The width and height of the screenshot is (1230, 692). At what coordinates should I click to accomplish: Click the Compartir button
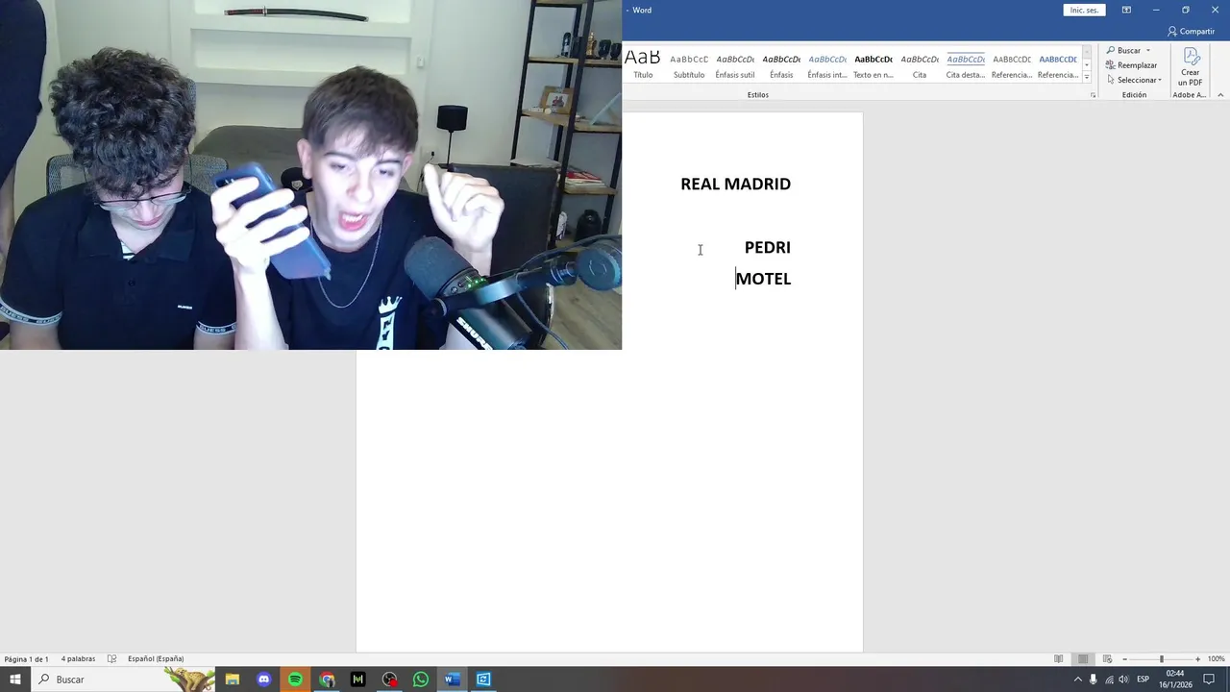click(1192, 31)
